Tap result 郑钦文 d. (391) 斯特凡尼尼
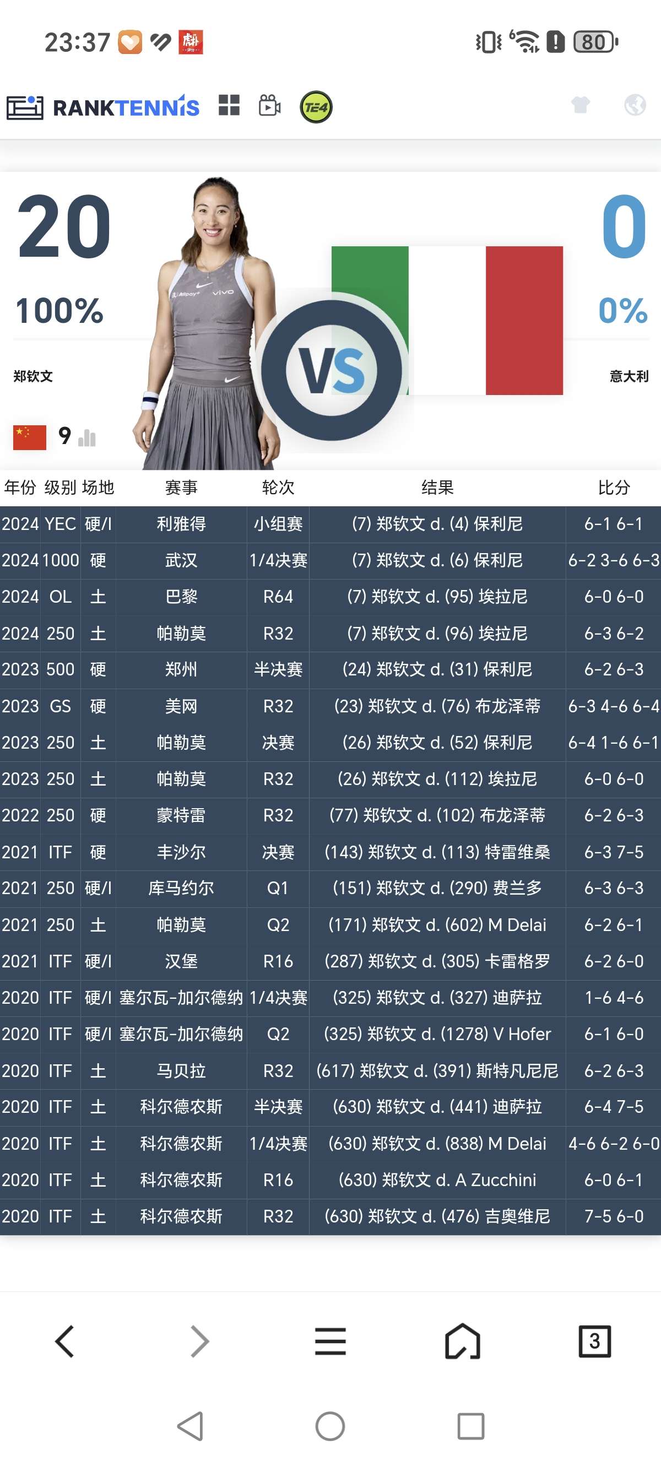The width and height of the screenshot is (661, 1461). pyautogui.click(x=438, y=1071)
